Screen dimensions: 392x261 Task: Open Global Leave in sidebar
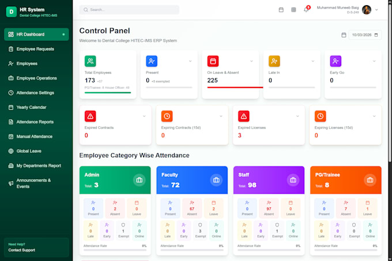click(x=36, y=151)
